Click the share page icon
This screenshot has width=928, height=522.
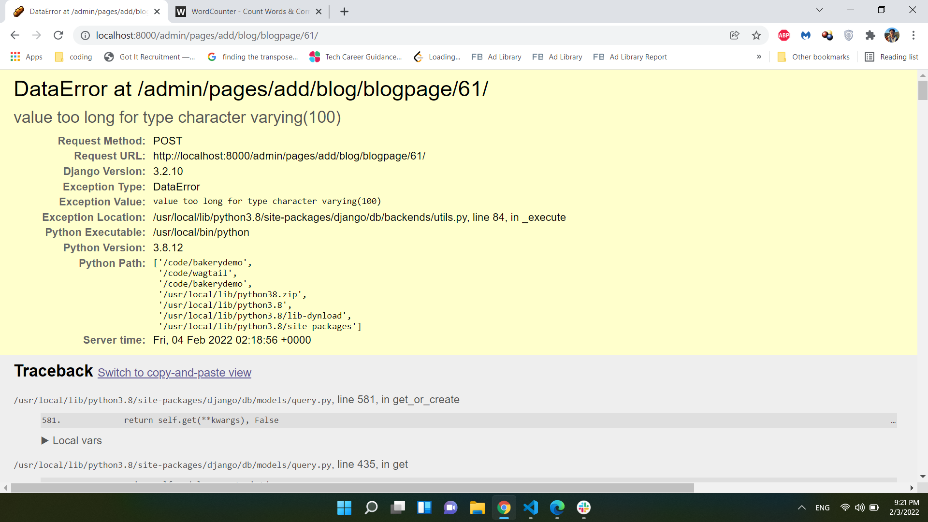point(734,35)
